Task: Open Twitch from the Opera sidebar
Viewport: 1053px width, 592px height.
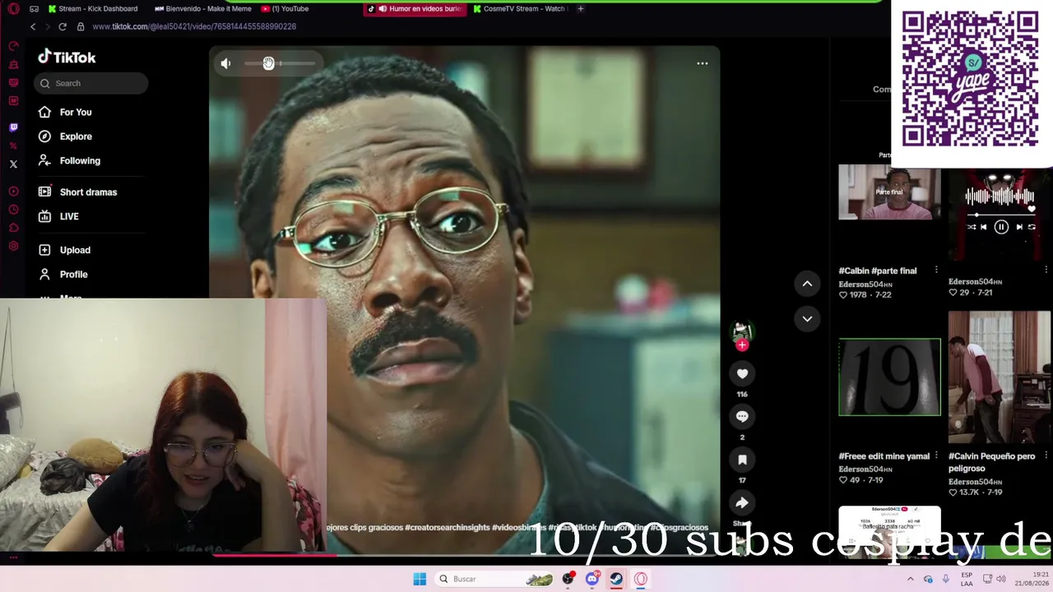Action: coord(13,127)
